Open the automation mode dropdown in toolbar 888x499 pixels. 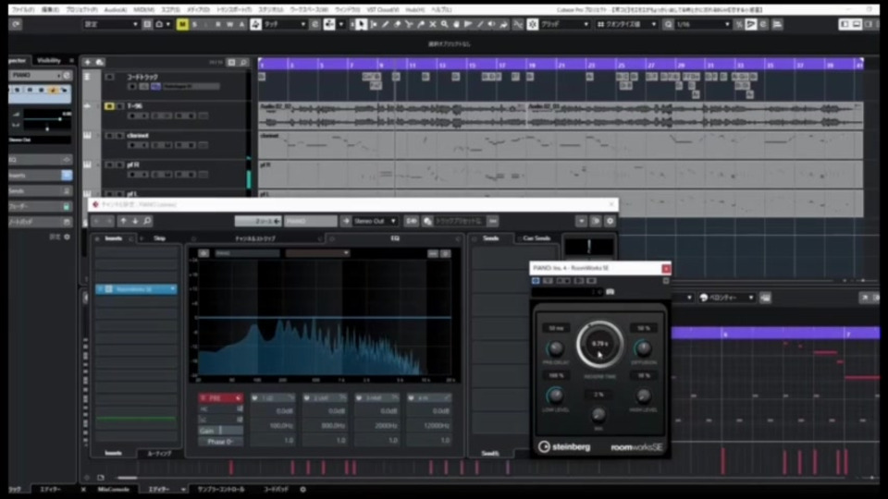coord(284,24)
